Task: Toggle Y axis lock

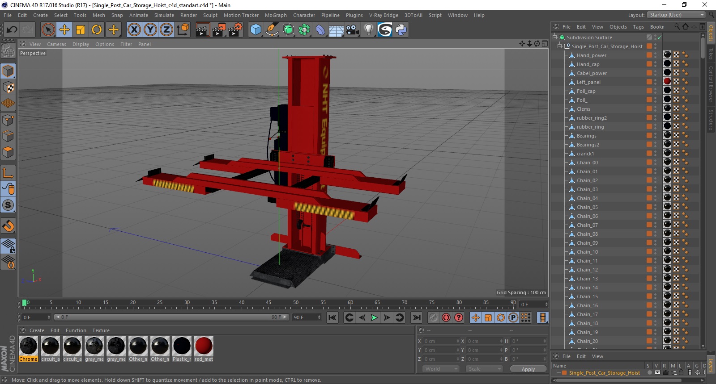Action: point(150,30)
